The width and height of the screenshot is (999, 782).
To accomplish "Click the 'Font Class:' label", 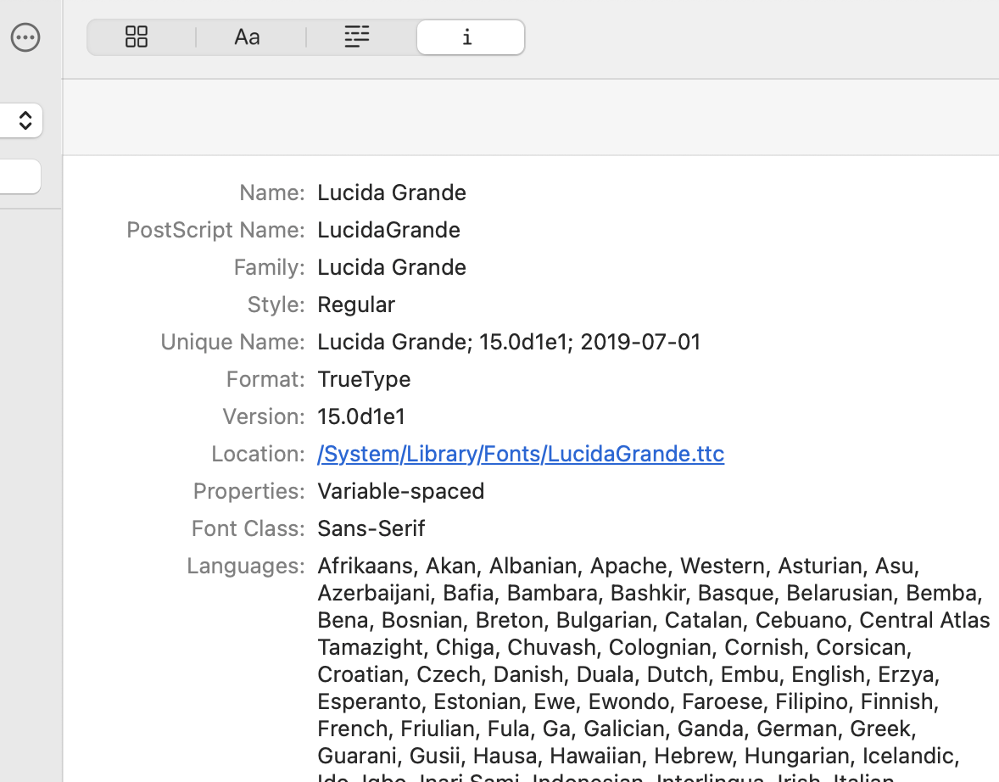I will coord(248,528).
